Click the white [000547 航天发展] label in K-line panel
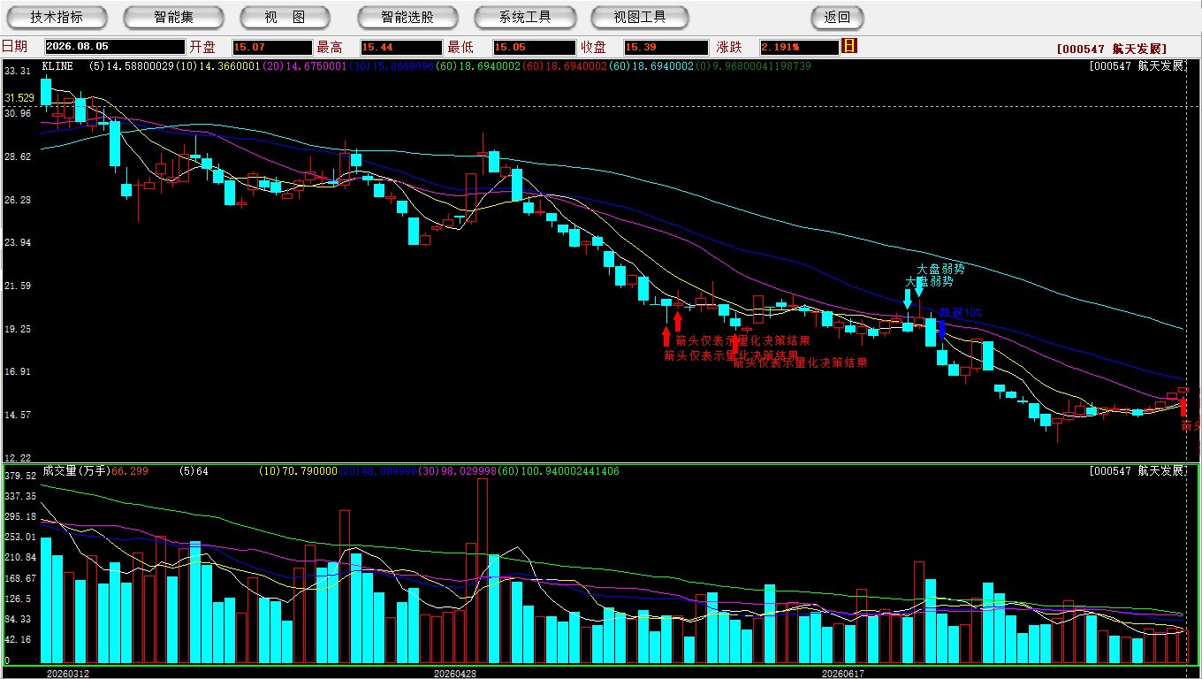 click(x=1137, y=66)
